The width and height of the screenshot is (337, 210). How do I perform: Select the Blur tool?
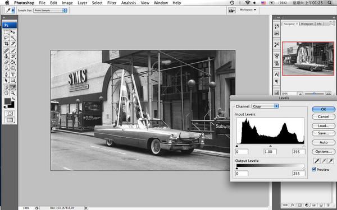pos(6,68)
